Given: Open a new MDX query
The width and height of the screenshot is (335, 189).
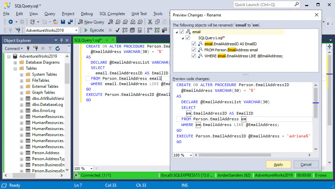Looking at the screenshot, I should click(118, 22).
